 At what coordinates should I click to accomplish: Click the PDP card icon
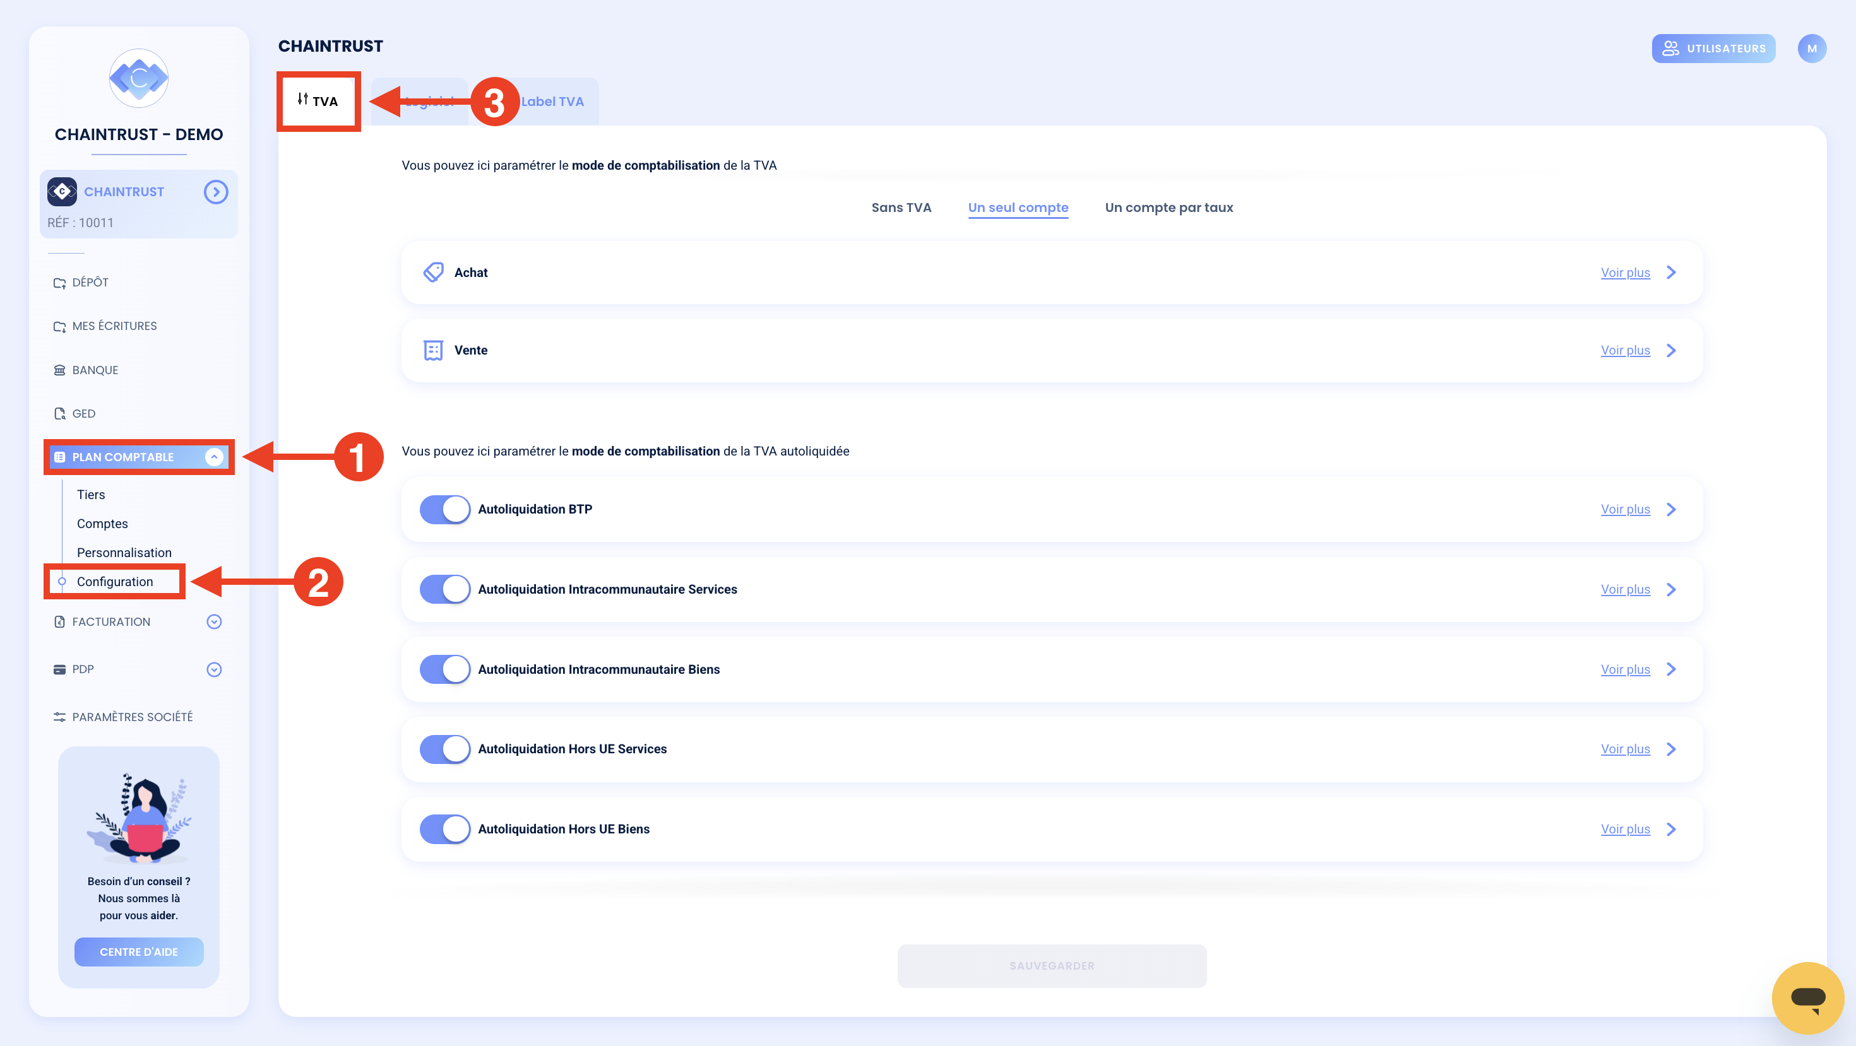tap(60, 669)
